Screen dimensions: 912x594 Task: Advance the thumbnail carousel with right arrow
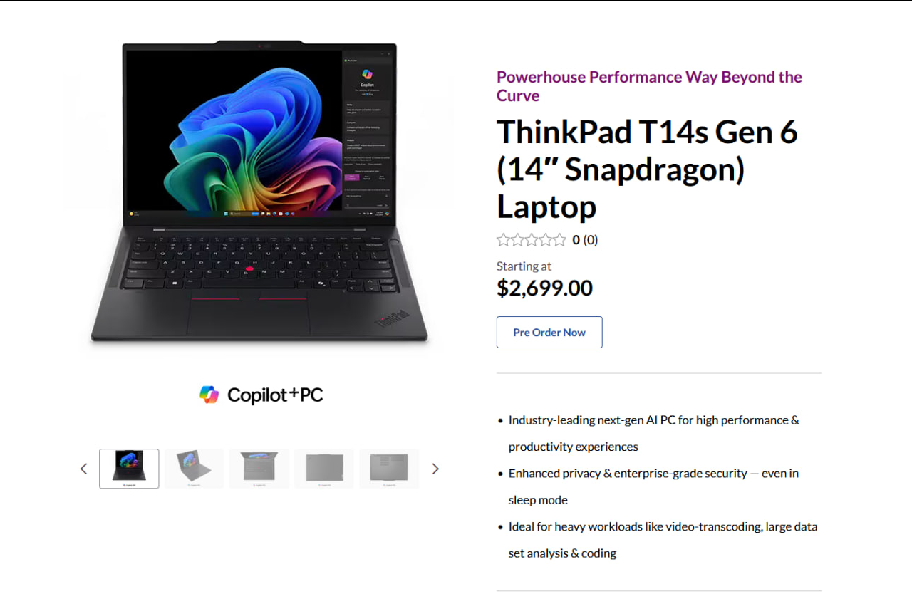point(435,469)
